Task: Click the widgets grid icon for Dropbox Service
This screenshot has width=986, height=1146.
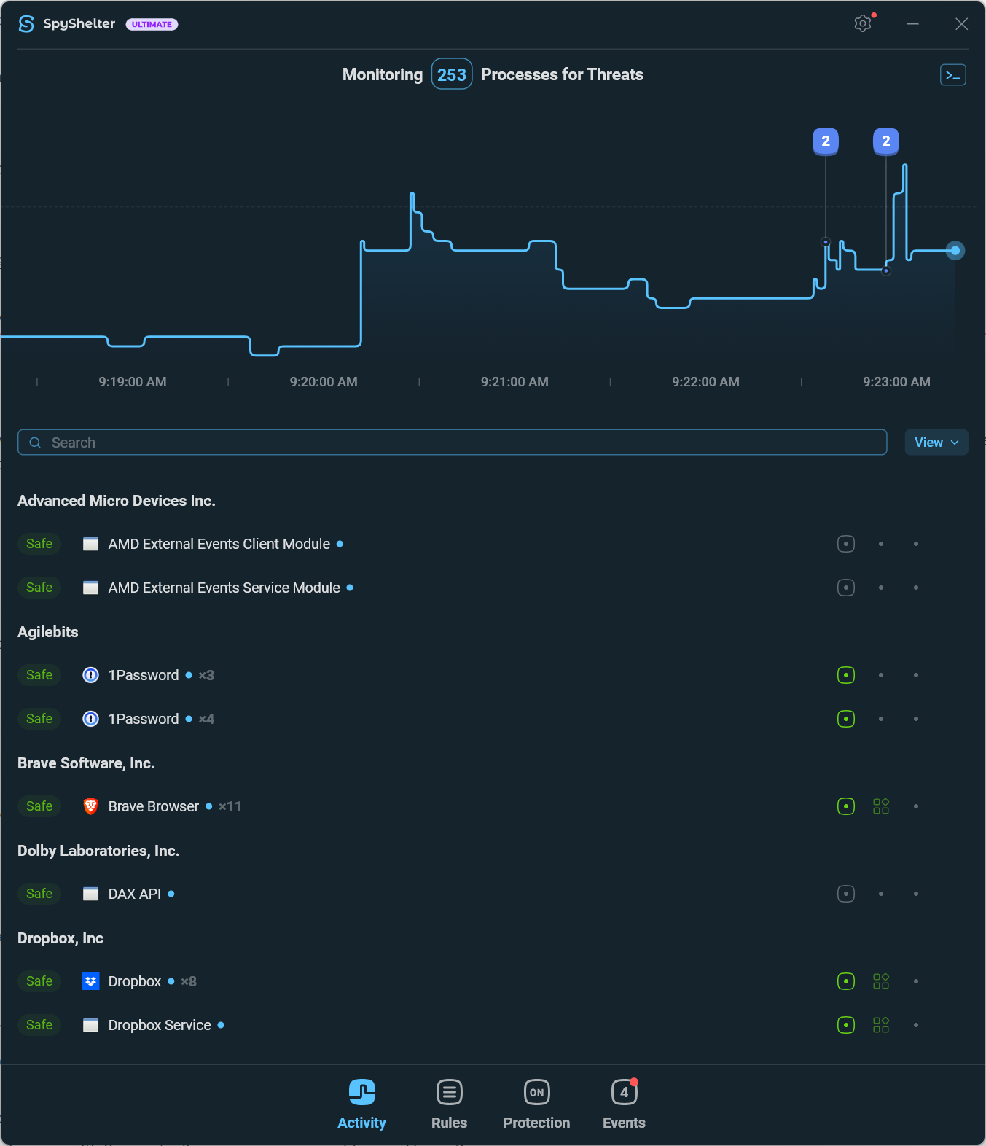Action: (x=881, y=1025)
